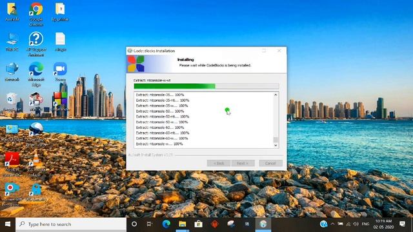The image size is (413, 232).
Task: Open Microsoft Store from the taskbar
Action: pyautogui.click(x=198, y=224)
